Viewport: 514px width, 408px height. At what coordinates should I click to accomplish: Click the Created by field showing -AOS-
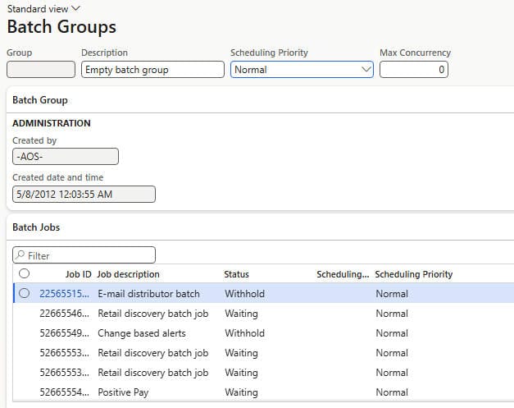click(x=66, y=156)
